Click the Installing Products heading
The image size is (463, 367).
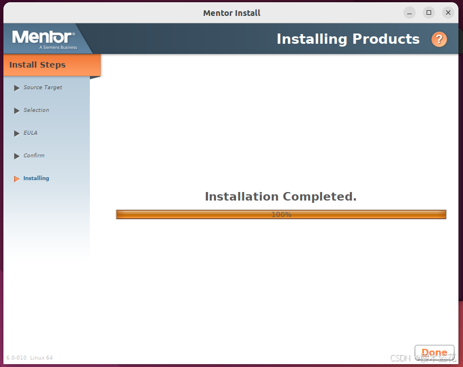tap(348, 39)
